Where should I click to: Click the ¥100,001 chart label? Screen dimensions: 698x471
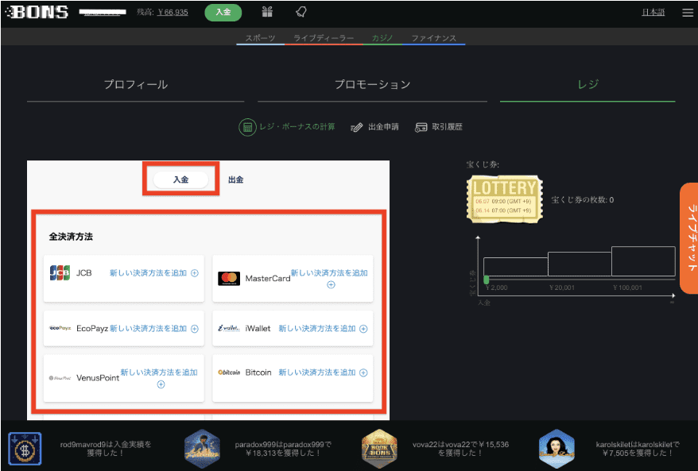(x=627, y=288)
